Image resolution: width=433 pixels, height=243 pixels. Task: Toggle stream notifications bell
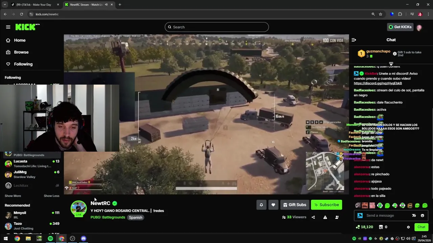[x=261, y=205]
